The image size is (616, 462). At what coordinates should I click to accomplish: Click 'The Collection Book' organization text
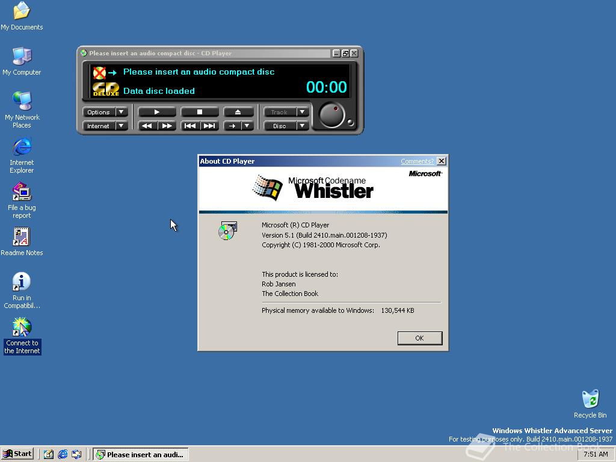290,294
